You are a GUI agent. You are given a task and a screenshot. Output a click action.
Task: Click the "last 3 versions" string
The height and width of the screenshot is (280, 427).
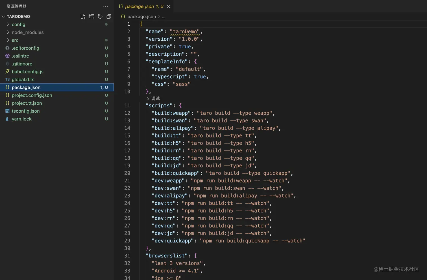(177, 263)
